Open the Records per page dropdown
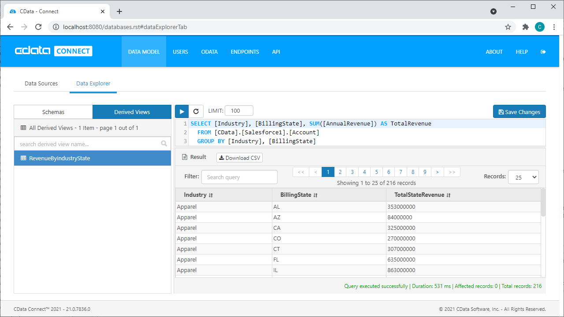The width and height of the screenshot is (564, 317). 523,177
